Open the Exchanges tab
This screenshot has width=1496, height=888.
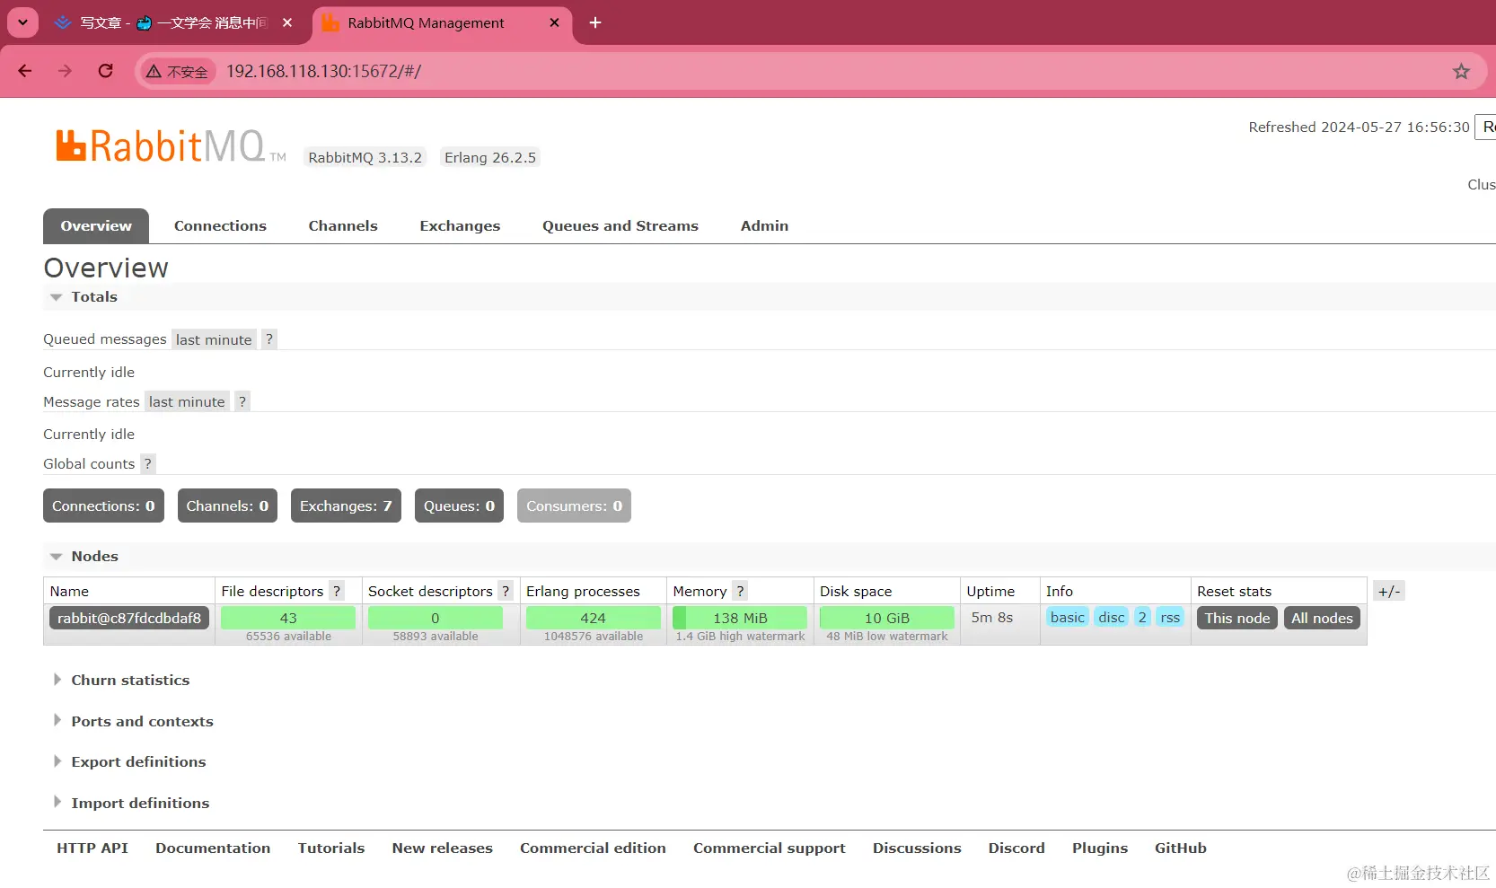pos(460,226)
